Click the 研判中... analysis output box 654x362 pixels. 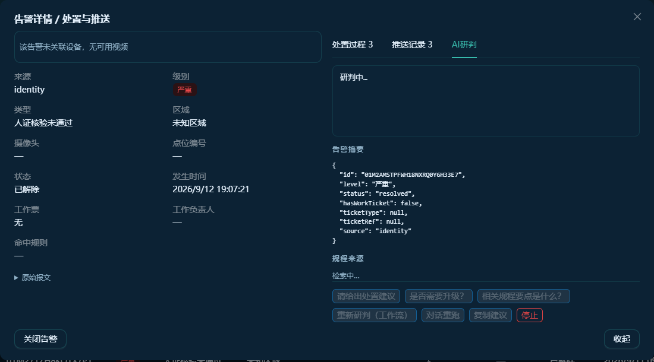click(x=486, y=101)
